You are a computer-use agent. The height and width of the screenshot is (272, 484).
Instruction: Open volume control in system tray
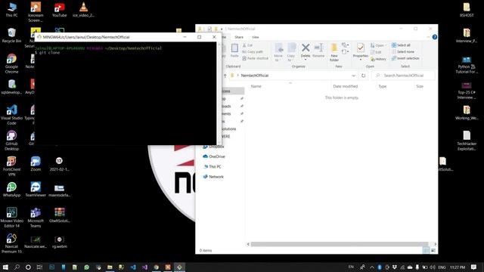coord(433,267)
